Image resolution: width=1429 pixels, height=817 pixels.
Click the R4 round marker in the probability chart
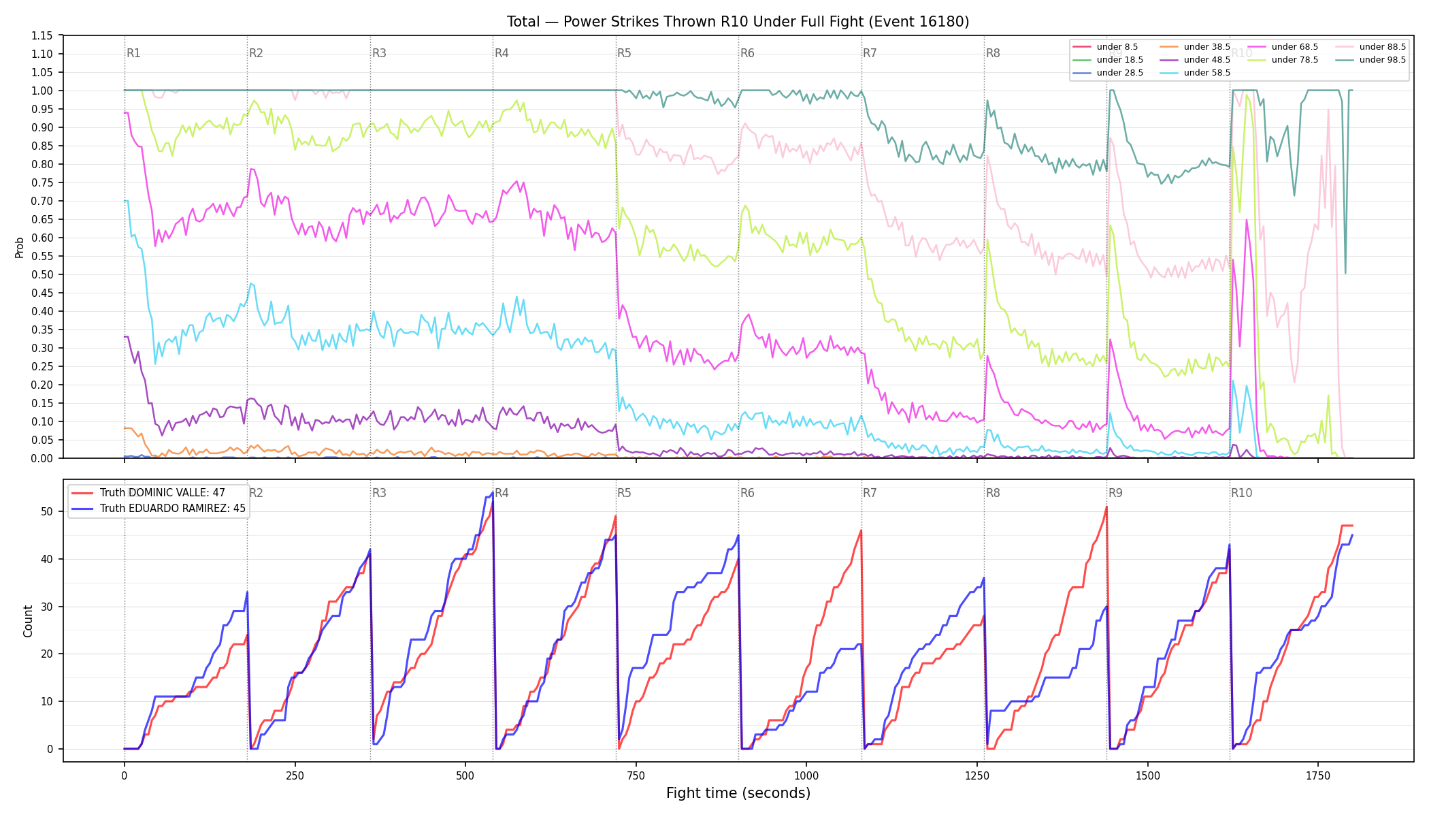[x=502, y=53]
